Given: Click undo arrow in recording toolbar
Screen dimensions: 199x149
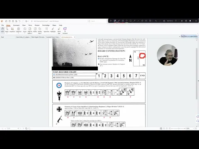Looking at the screenshot, I should click(x=156, y=21).
